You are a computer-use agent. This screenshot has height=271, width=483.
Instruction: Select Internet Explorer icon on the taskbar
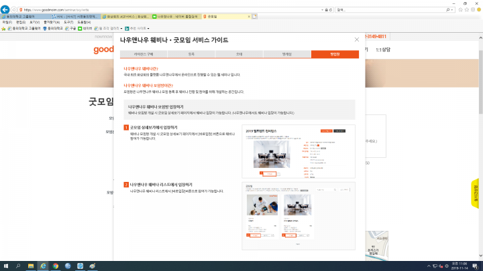43,266
